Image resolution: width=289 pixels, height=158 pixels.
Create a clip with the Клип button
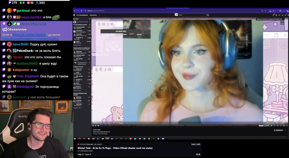click(267, 126)
